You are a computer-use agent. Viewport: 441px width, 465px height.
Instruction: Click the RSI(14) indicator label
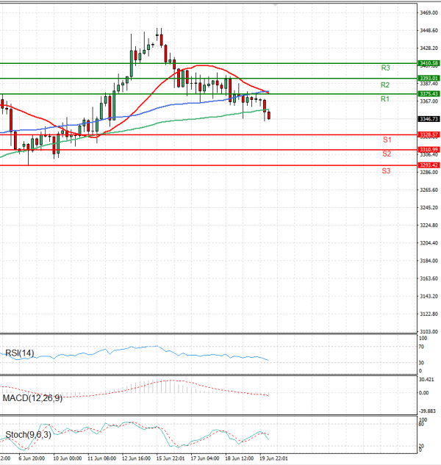pos(20,353)
